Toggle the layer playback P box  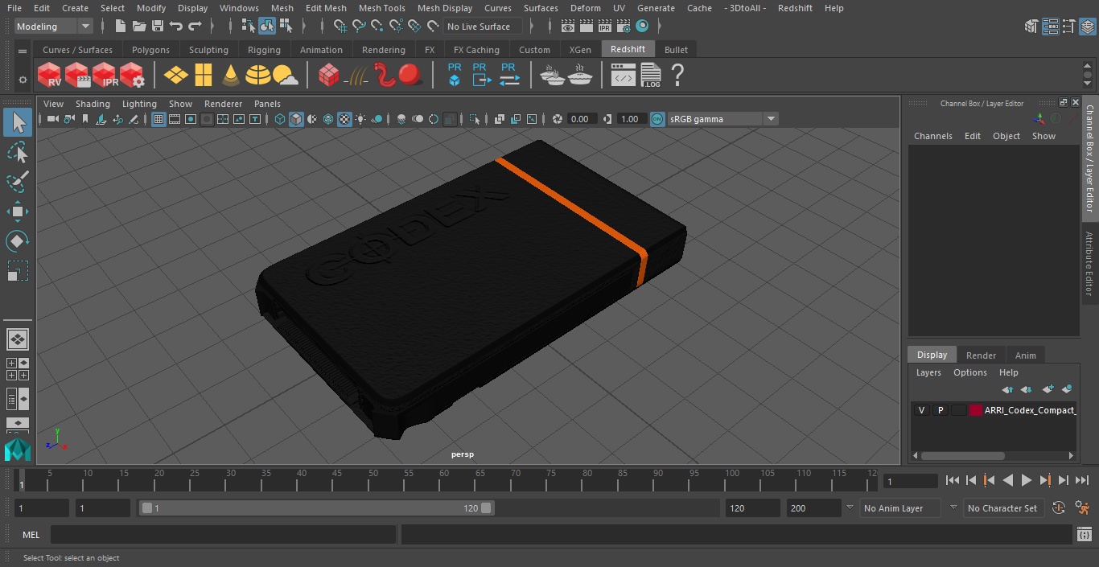(x=940, y=410)
